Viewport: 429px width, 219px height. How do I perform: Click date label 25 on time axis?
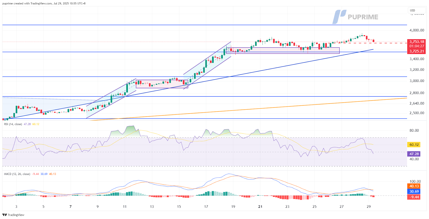click(315, 206)
